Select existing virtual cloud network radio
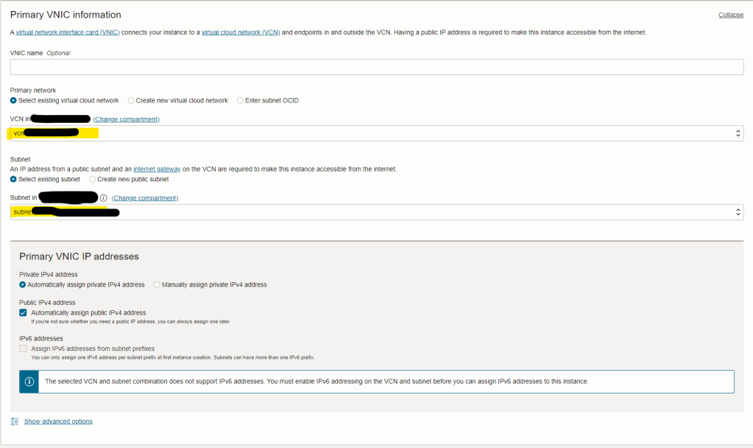Viewport: 753px width, 448px height. 14,100
